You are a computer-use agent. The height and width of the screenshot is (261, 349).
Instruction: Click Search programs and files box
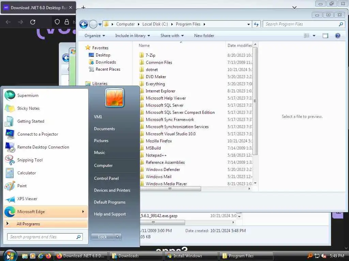tap(45, 237)
